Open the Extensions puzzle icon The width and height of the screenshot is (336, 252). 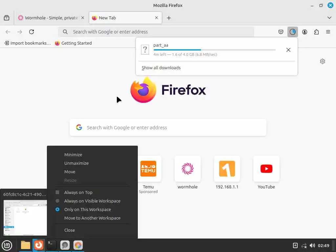[x=316, y=32]
